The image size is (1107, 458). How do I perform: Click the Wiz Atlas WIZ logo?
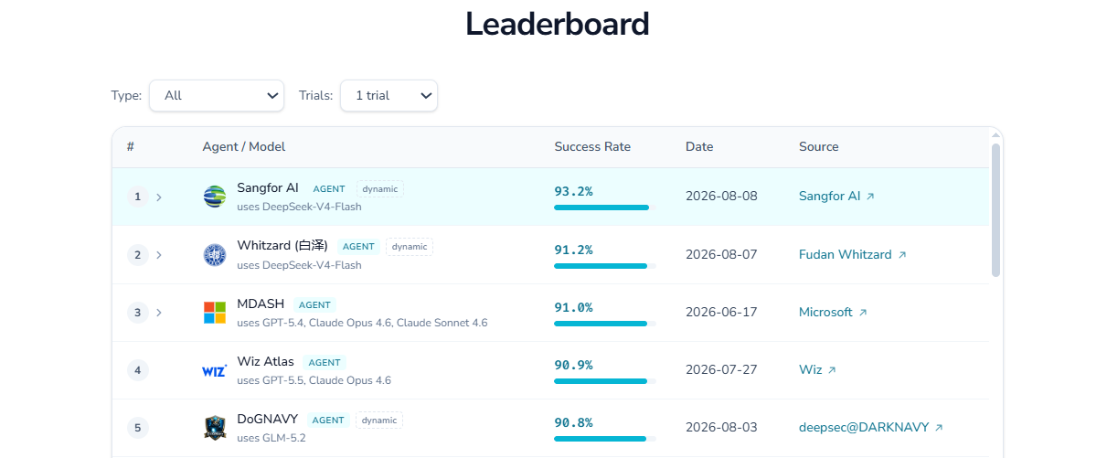tap(215, 370)
